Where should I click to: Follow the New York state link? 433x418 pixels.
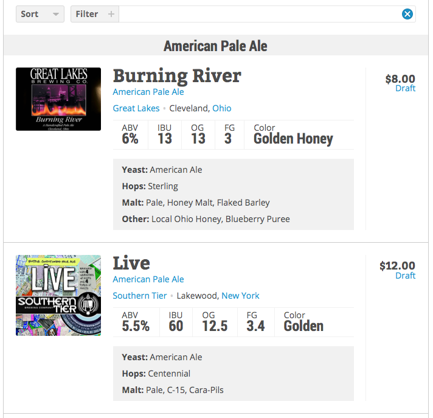240,296
